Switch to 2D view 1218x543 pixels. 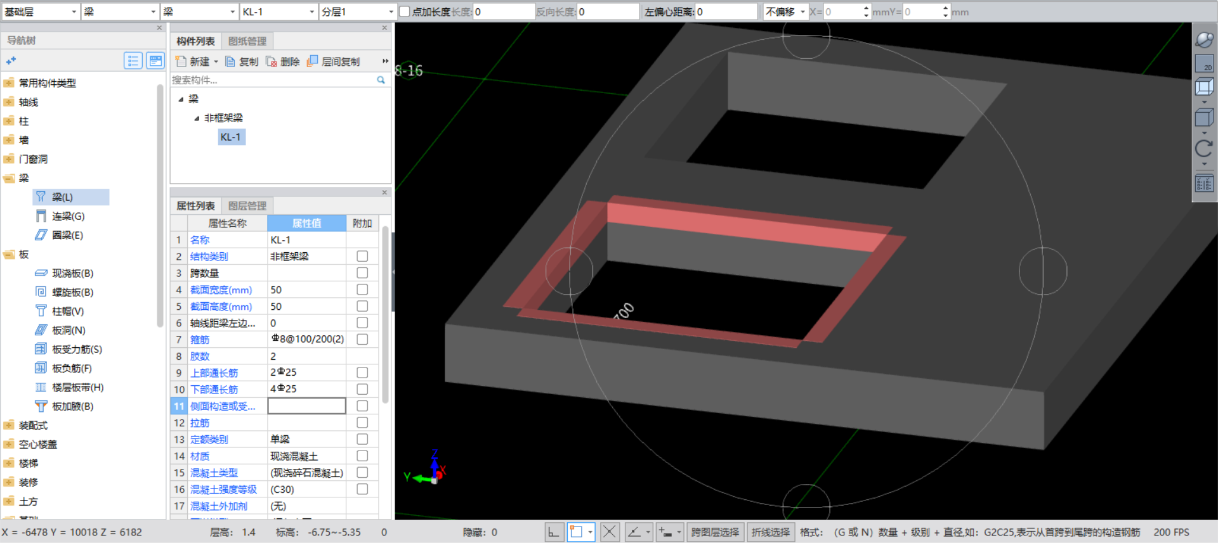click(1204, 63)
